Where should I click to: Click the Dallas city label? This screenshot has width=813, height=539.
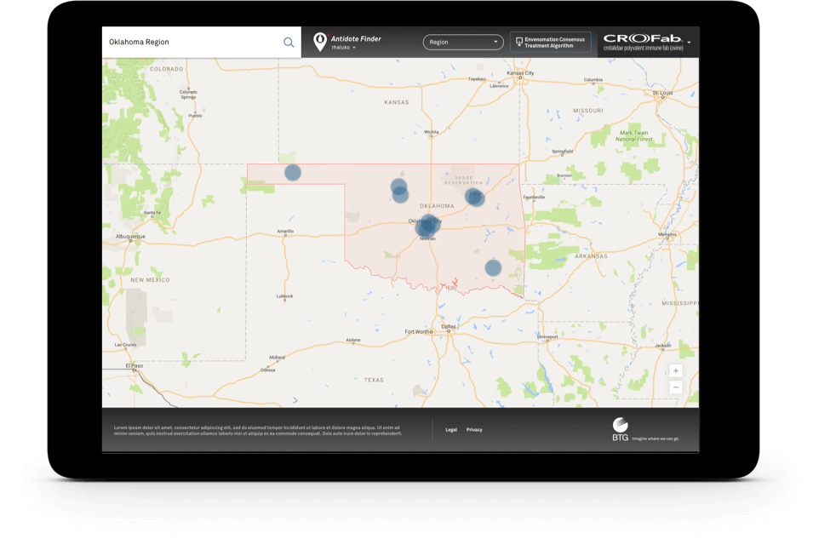(449, 327)
